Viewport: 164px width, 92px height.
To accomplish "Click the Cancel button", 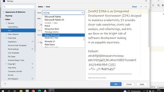I will 129,84.
